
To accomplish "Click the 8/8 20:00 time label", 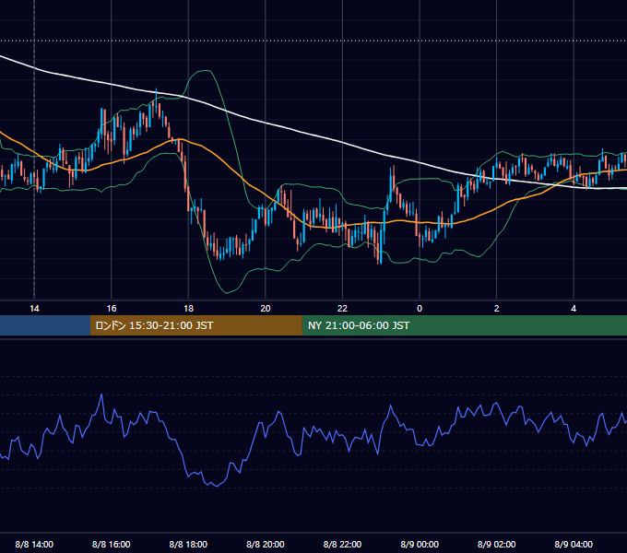I will pyautogui.click(x=266, y=544).
